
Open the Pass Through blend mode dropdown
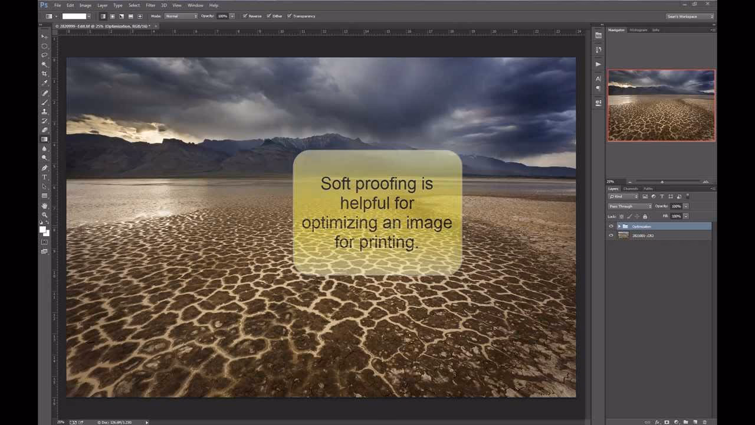[x=630, y=206]
